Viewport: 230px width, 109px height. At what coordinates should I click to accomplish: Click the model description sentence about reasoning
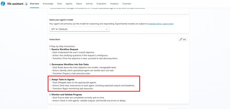click(98, 24)
